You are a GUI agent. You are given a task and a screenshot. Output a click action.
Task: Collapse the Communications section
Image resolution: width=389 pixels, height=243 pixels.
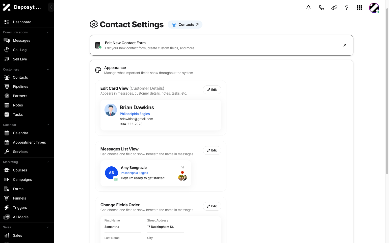pyautogui.click(x=48, y=32)
